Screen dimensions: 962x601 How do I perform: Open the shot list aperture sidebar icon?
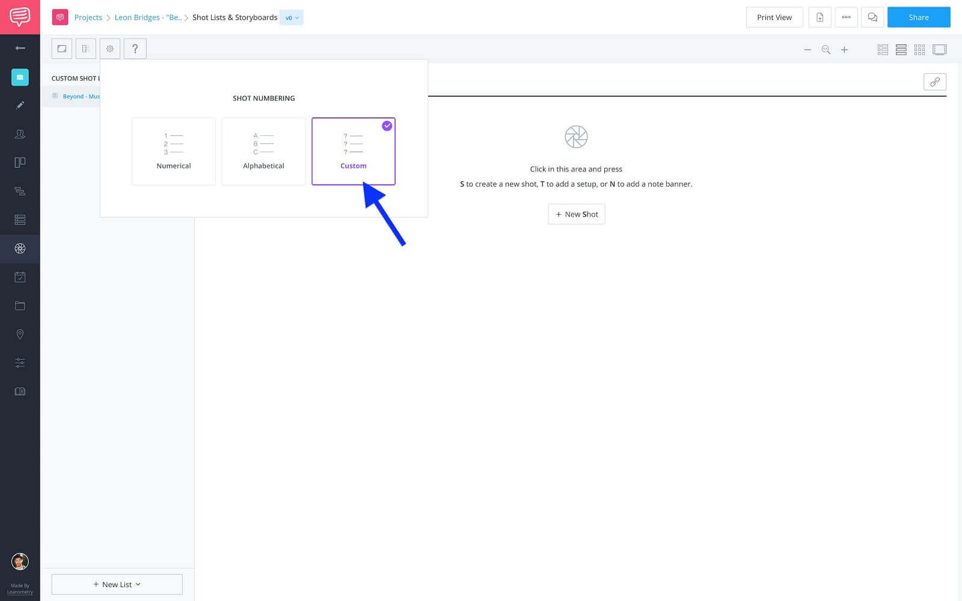(20, 248)
